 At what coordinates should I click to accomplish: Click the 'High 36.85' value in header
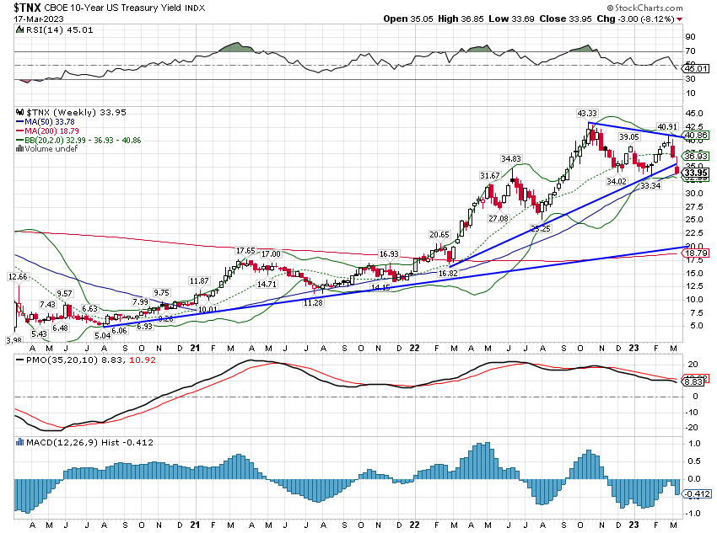coord(461,19)
